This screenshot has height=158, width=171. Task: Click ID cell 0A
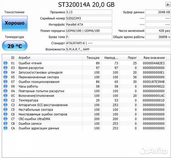click(x=13, y=91)
